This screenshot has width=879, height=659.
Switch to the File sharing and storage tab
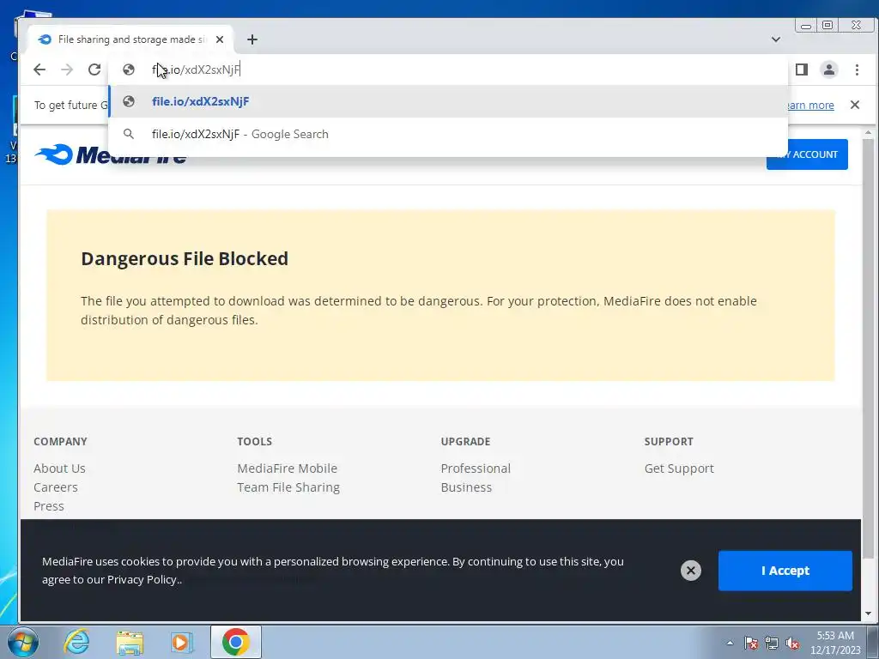pyautogui.click(x=130, y=39)
